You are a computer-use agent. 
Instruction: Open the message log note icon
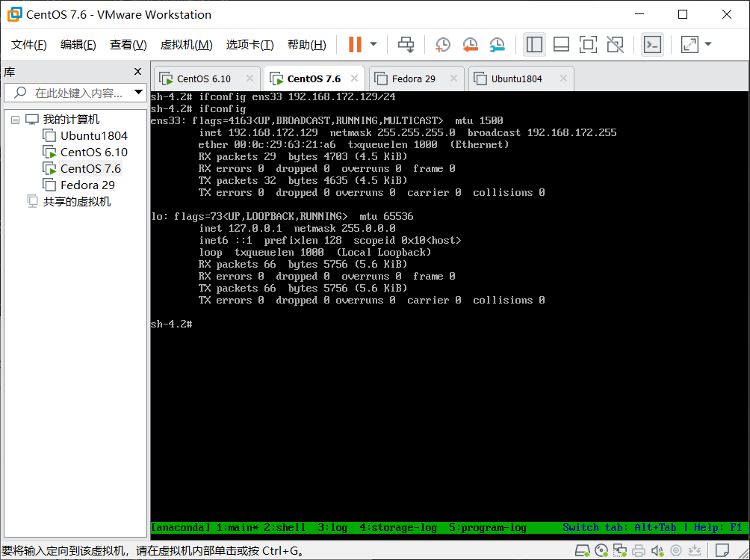(722, 550)
